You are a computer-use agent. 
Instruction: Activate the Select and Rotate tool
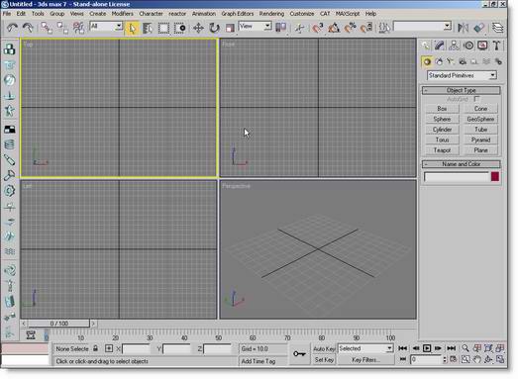tap(214, 28)
